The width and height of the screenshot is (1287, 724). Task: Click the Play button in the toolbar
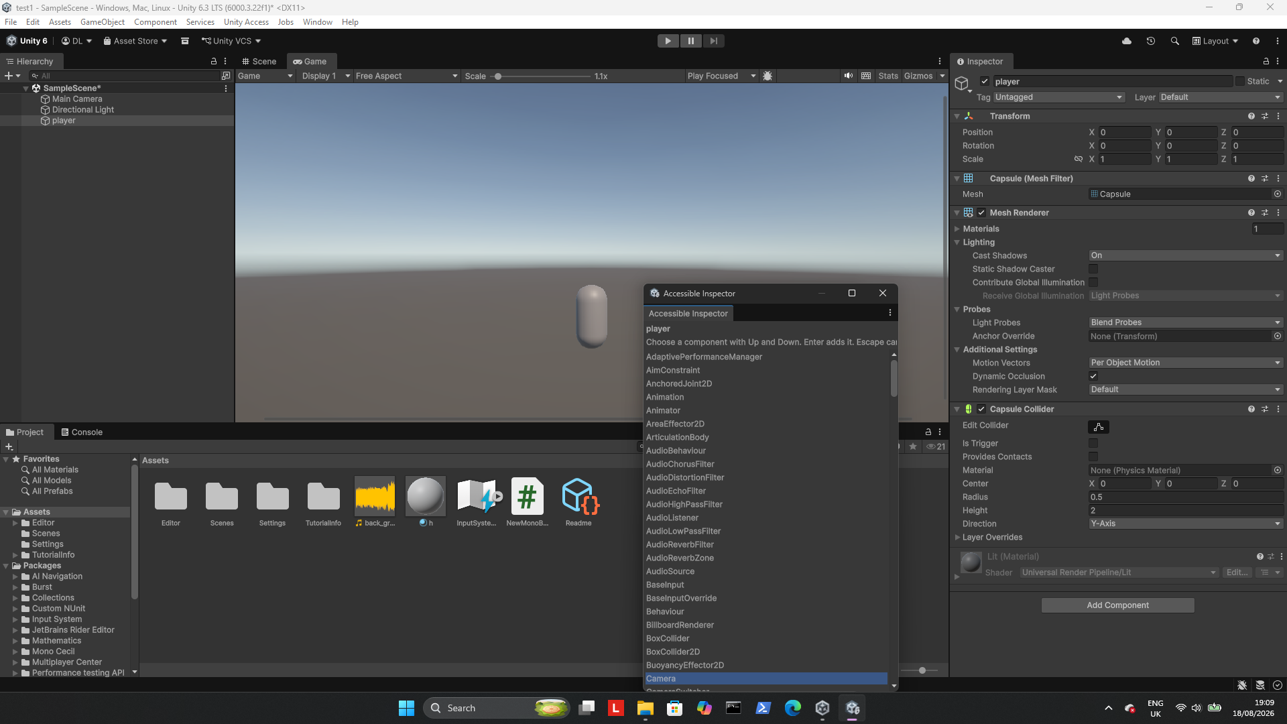(668, 41)
